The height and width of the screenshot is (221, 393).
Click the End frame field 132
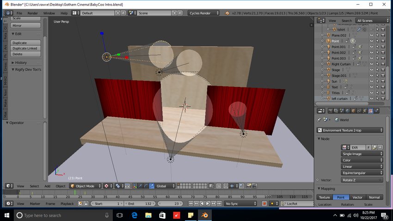(x=140, y=204)
